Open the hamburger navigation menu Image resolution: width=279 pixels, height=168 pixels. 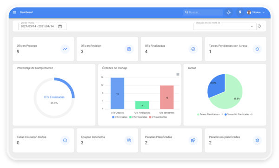[14, 12]
